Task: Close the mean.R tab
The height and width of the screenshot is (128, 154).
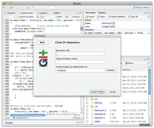Action: click(15, 13)
